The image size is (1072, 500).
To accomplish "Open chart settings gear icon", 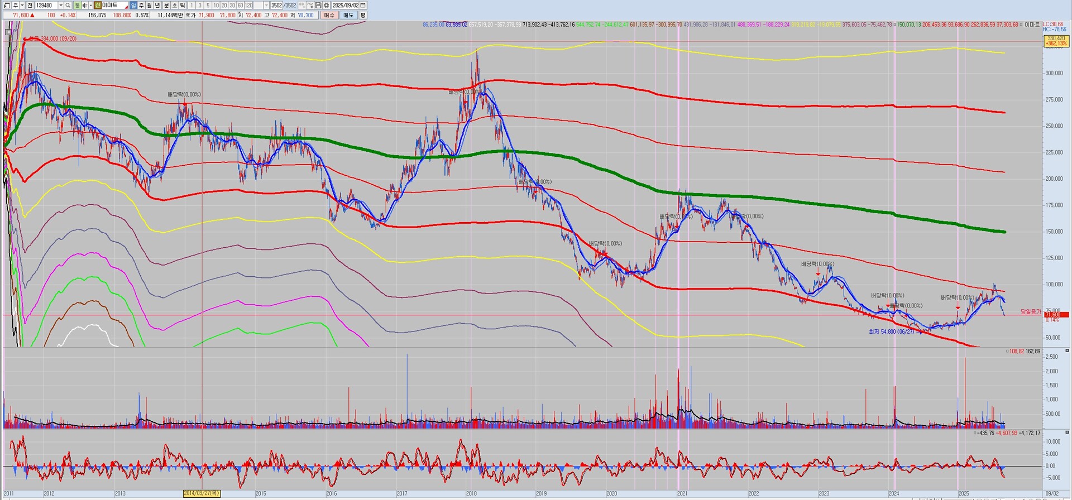I will click(x=326, y=6).
